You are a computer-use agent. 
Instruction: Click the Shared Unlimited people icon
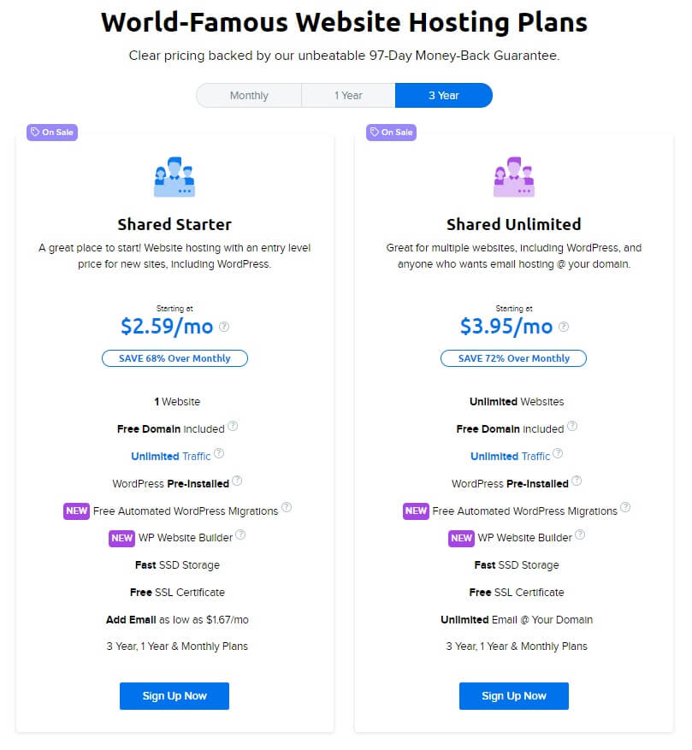(x=513, y=175)
